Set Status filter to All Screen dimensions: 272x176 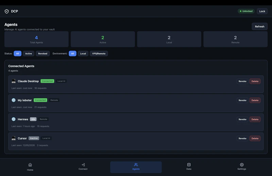18,54
